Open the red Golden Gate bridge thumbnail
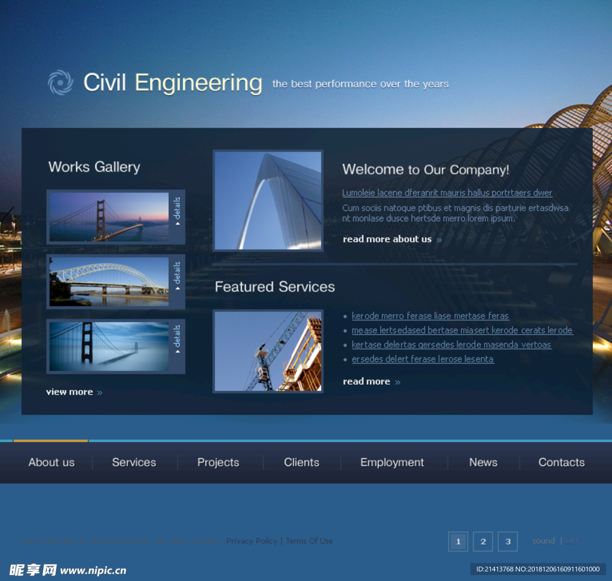Screen dimensions: 612x581 pyautogui.click(x=109, y=217)
